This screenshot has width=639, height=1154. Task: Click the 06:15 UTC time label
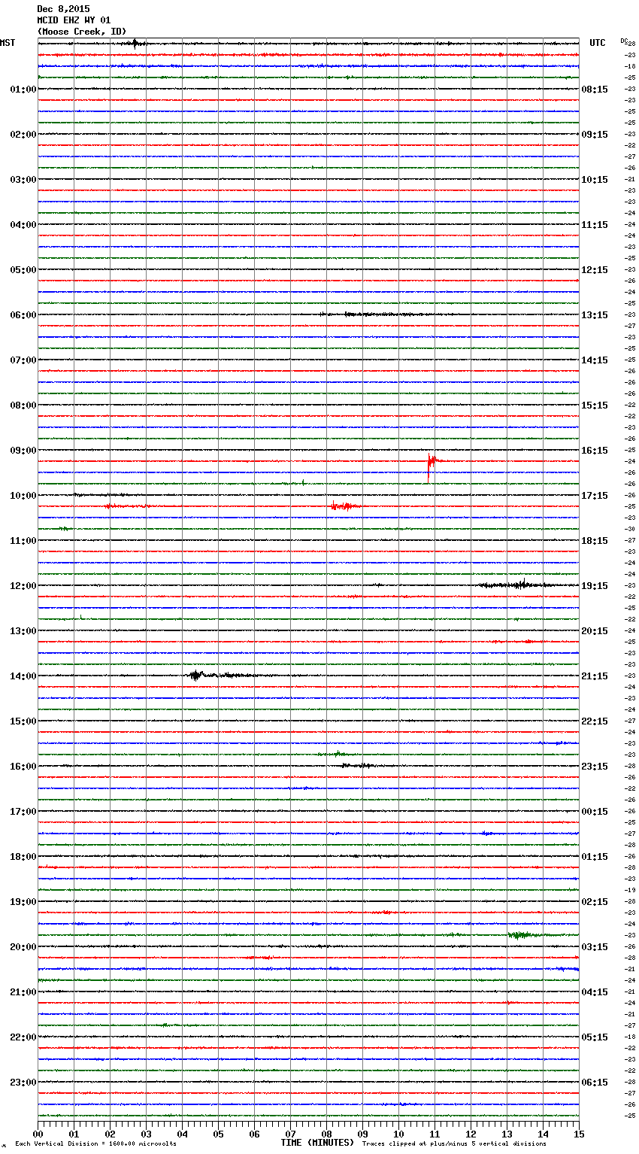[595, 1083]
